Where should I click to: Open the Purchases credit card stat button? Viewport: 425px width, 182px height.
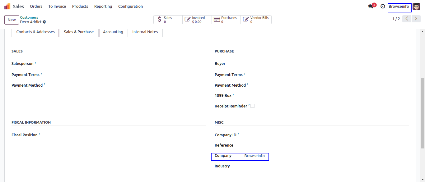coord(226,20)
